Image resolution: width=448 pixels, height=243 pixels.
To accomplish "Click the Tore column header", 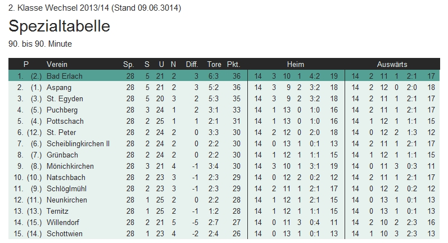I will coord(214,65).
